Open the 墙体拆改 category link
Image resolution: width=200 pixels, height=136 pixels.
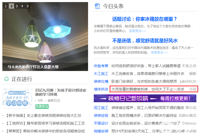(x=101, y=89)
